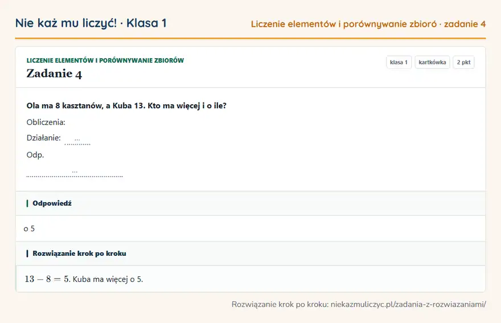Click the 'Działanie:' label

coord(43,138)
